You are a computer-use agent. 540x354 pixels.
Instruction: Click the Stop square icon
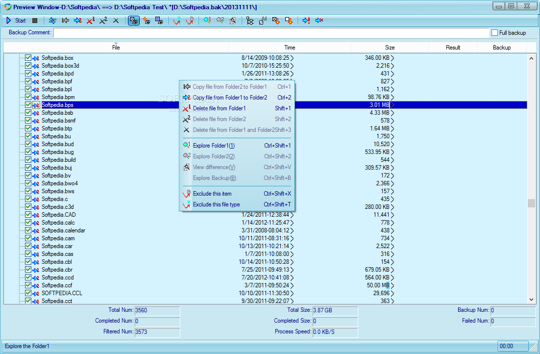pos(35,21)
